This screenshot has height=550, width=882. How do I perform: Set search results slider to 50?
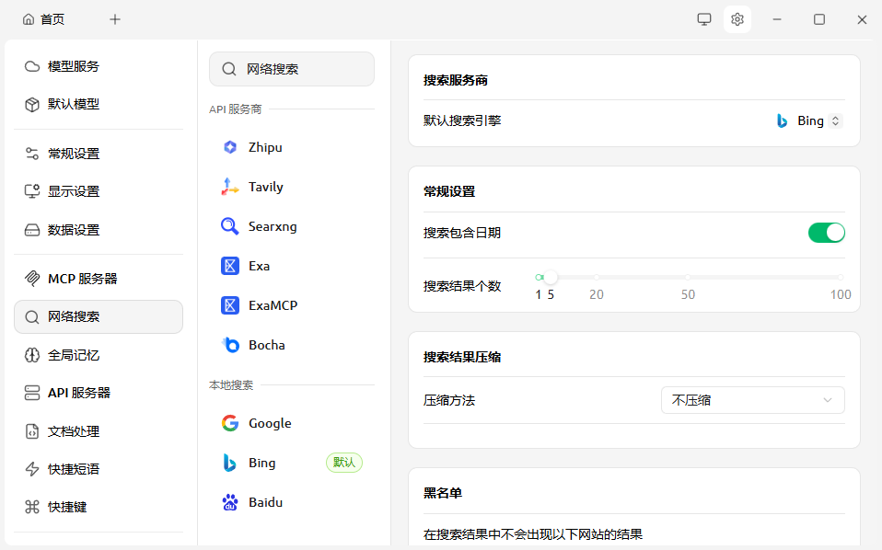(x=688, y=277)
